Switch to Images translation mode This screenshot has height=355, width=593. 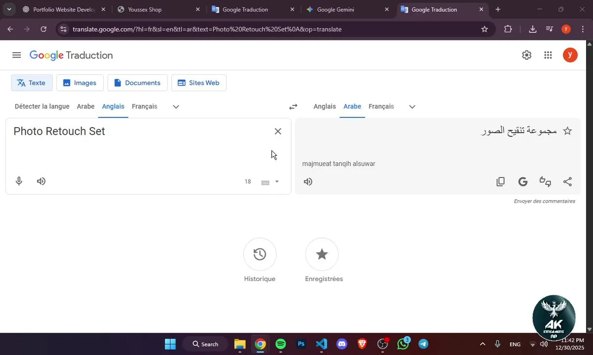[80, 83]
